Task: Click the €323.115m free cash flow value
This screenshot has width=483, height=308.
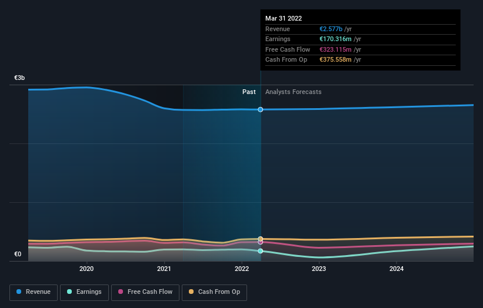Action: [335, 49]
